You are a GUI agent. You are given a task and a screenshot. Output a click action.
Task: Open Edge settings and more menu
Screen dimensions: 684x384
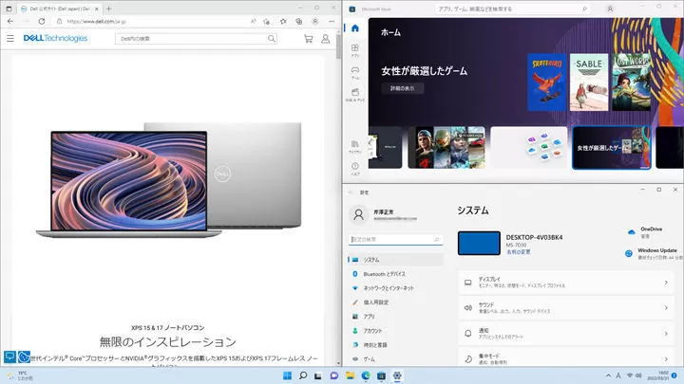tap(332, 21)
